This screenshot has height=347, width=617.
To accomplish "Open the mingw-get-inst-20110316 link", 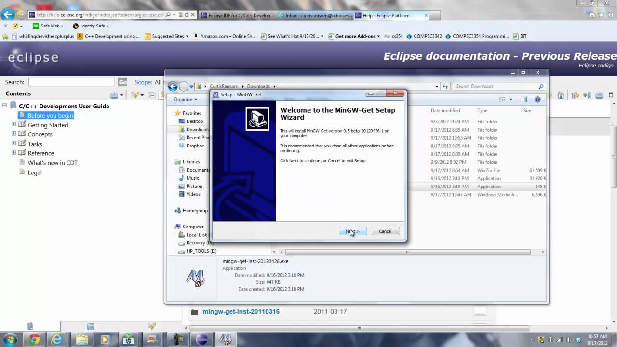I will 241,312.
